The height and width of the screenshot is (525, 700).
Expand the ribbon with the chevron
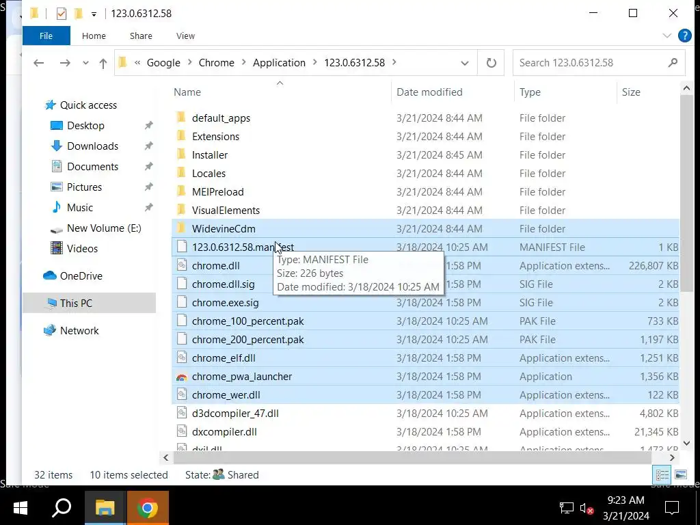click(667, 36)
